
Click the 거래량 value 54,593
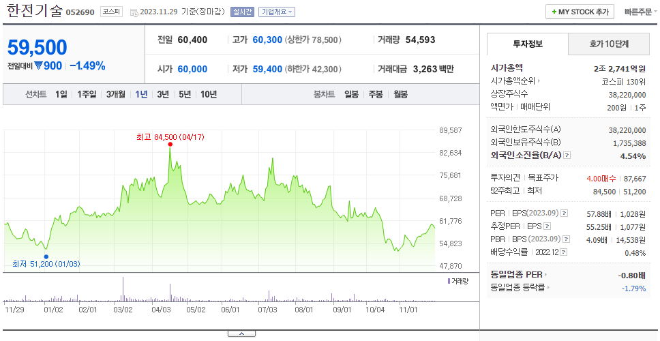click(x=420, y=40)
